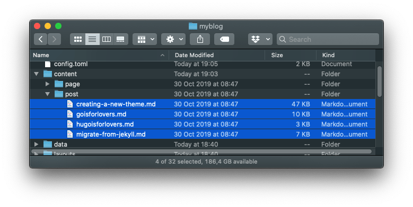The width and height of the screenshot is (413, 207).
Task: Click the config.toml document icon
Action: 47,64
